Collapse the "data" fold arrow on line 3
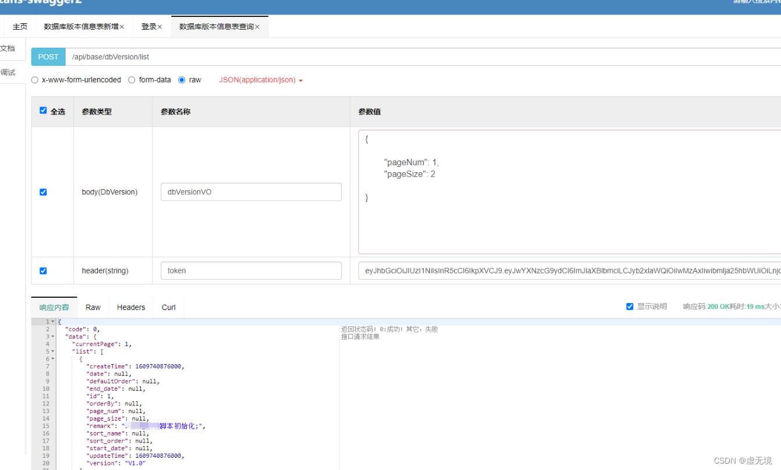 coord(53,337)
